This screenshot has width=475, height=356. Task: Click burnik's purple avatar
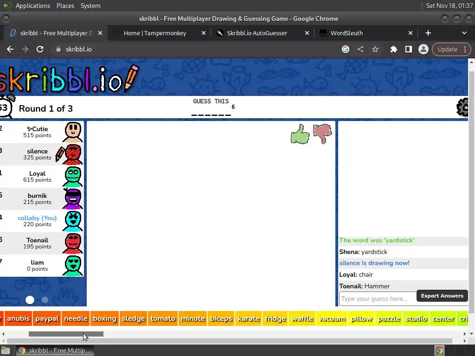[73, 198]
